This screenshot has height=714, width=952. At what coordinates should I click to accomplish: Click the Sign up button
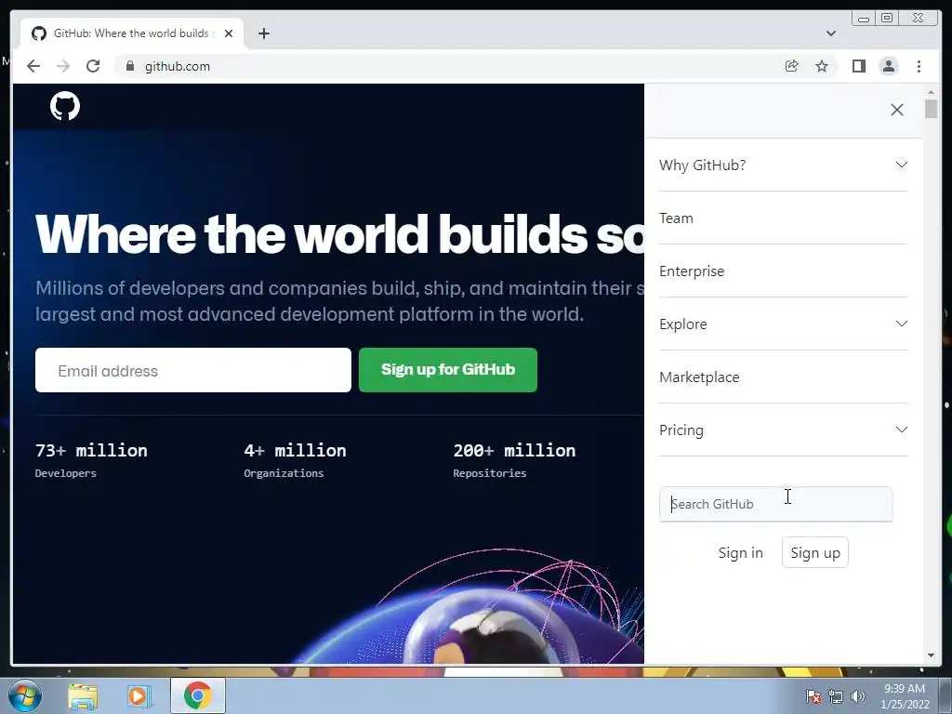tap(815, 552)
